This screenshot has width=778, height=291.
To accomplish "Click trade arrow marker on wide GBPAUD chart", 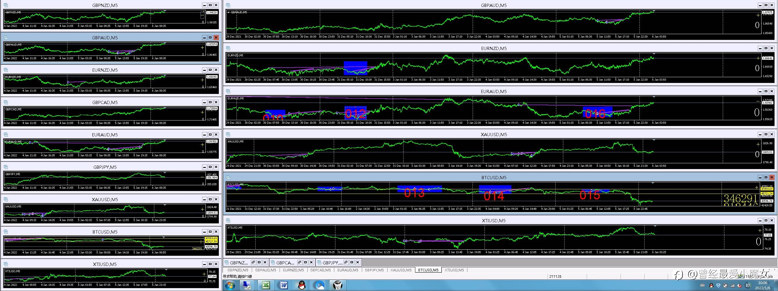I will pyautogui.click(x=598, y=21).
